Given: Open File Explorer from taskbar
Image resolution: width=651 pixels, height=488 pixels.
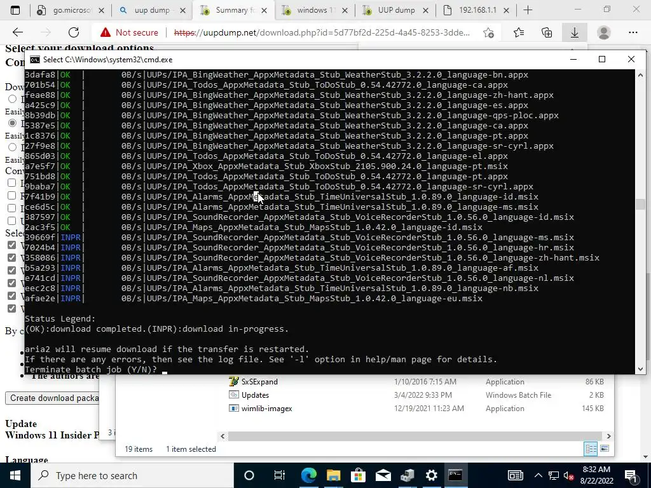Looking at the screenshot, I should click(333, 475).
